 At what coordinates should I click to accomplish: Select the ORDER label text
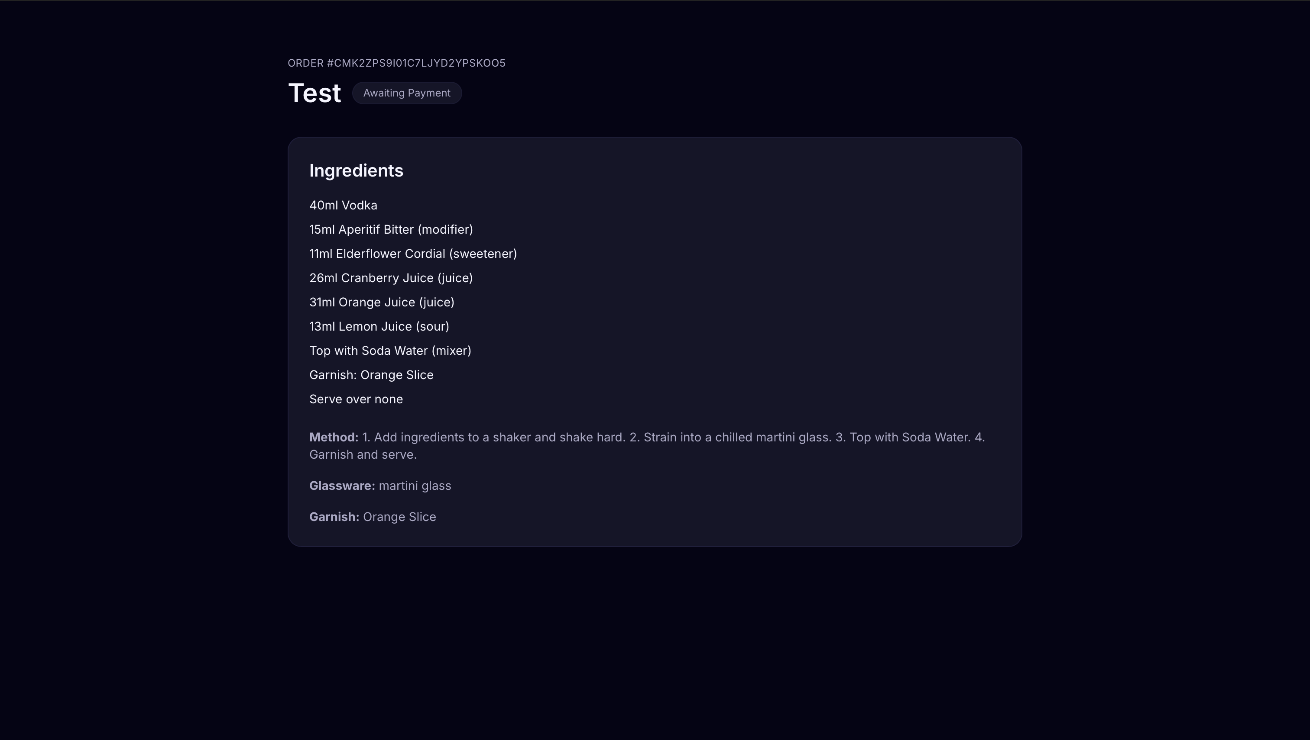tap(305, 63)
